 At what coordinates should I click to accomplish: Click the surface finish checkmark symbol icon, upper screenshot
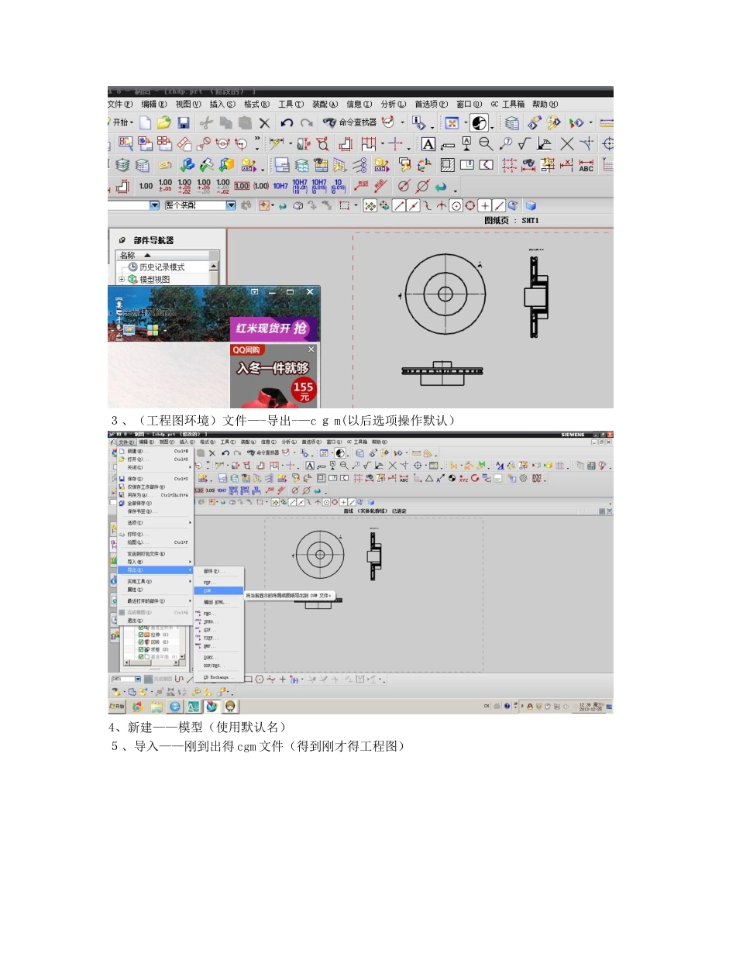coord(524,143)
